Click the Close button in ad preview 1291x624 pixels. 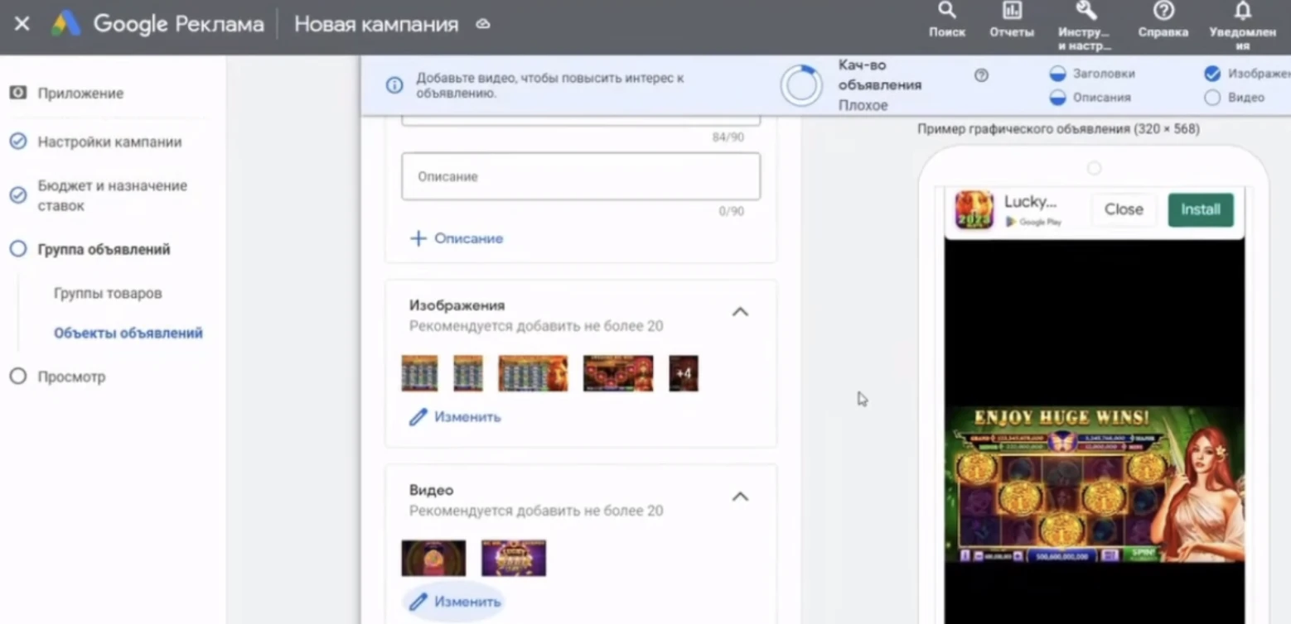tap(1124, 209)
